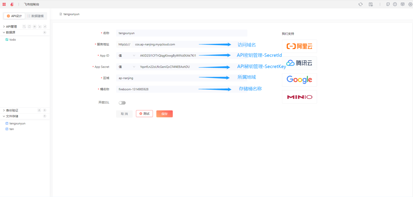Screen dimensions: 413x197
Task: Click the help question mark icon
Action: (x=395, y=4)
